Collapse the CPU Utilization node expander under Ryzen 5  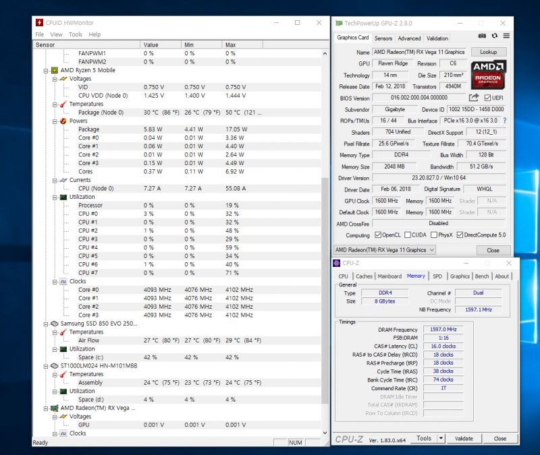click(x=55, y=198)
